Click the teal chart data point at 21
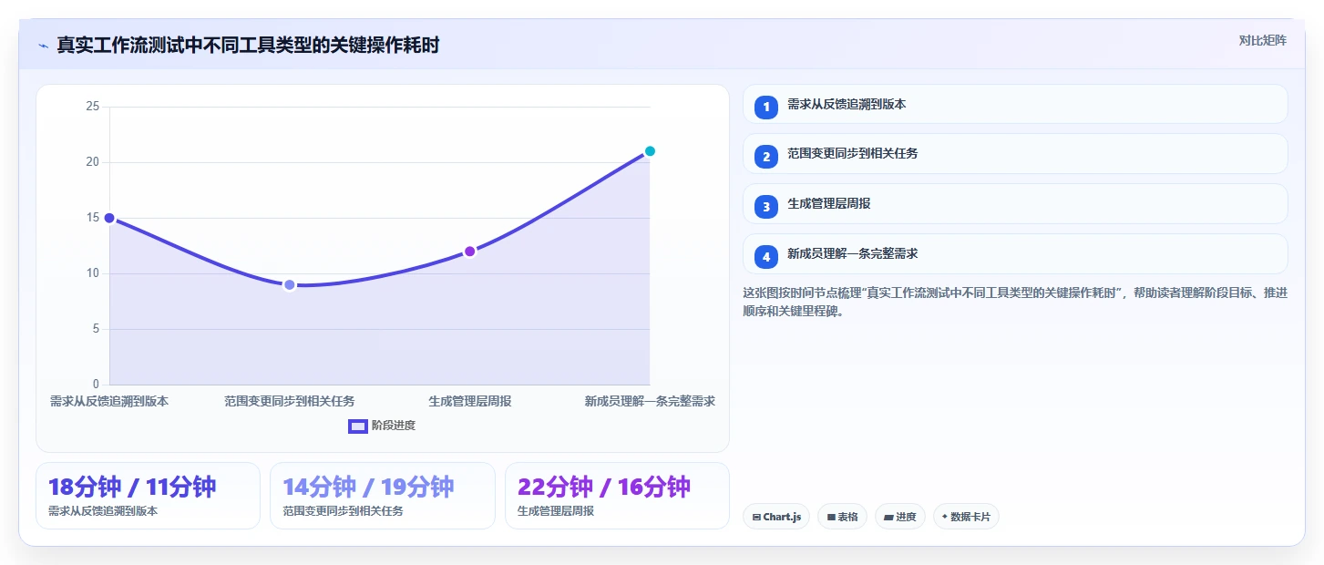Image resolution: width=1324 pixels, height=565 pixels. tap(650, 151)
